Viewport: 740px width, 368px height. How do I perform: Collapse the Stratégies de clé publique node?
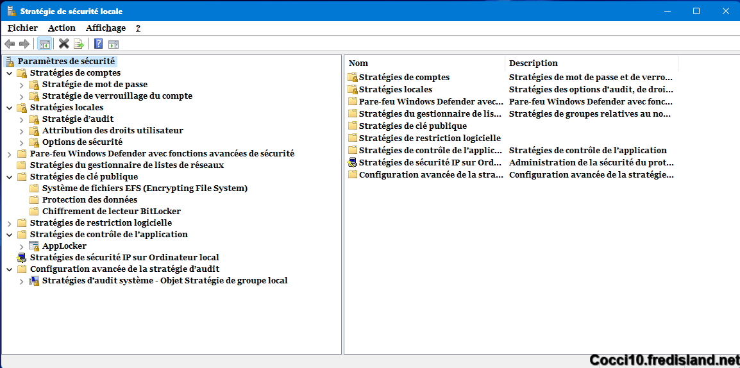click(x=10, y=177)
